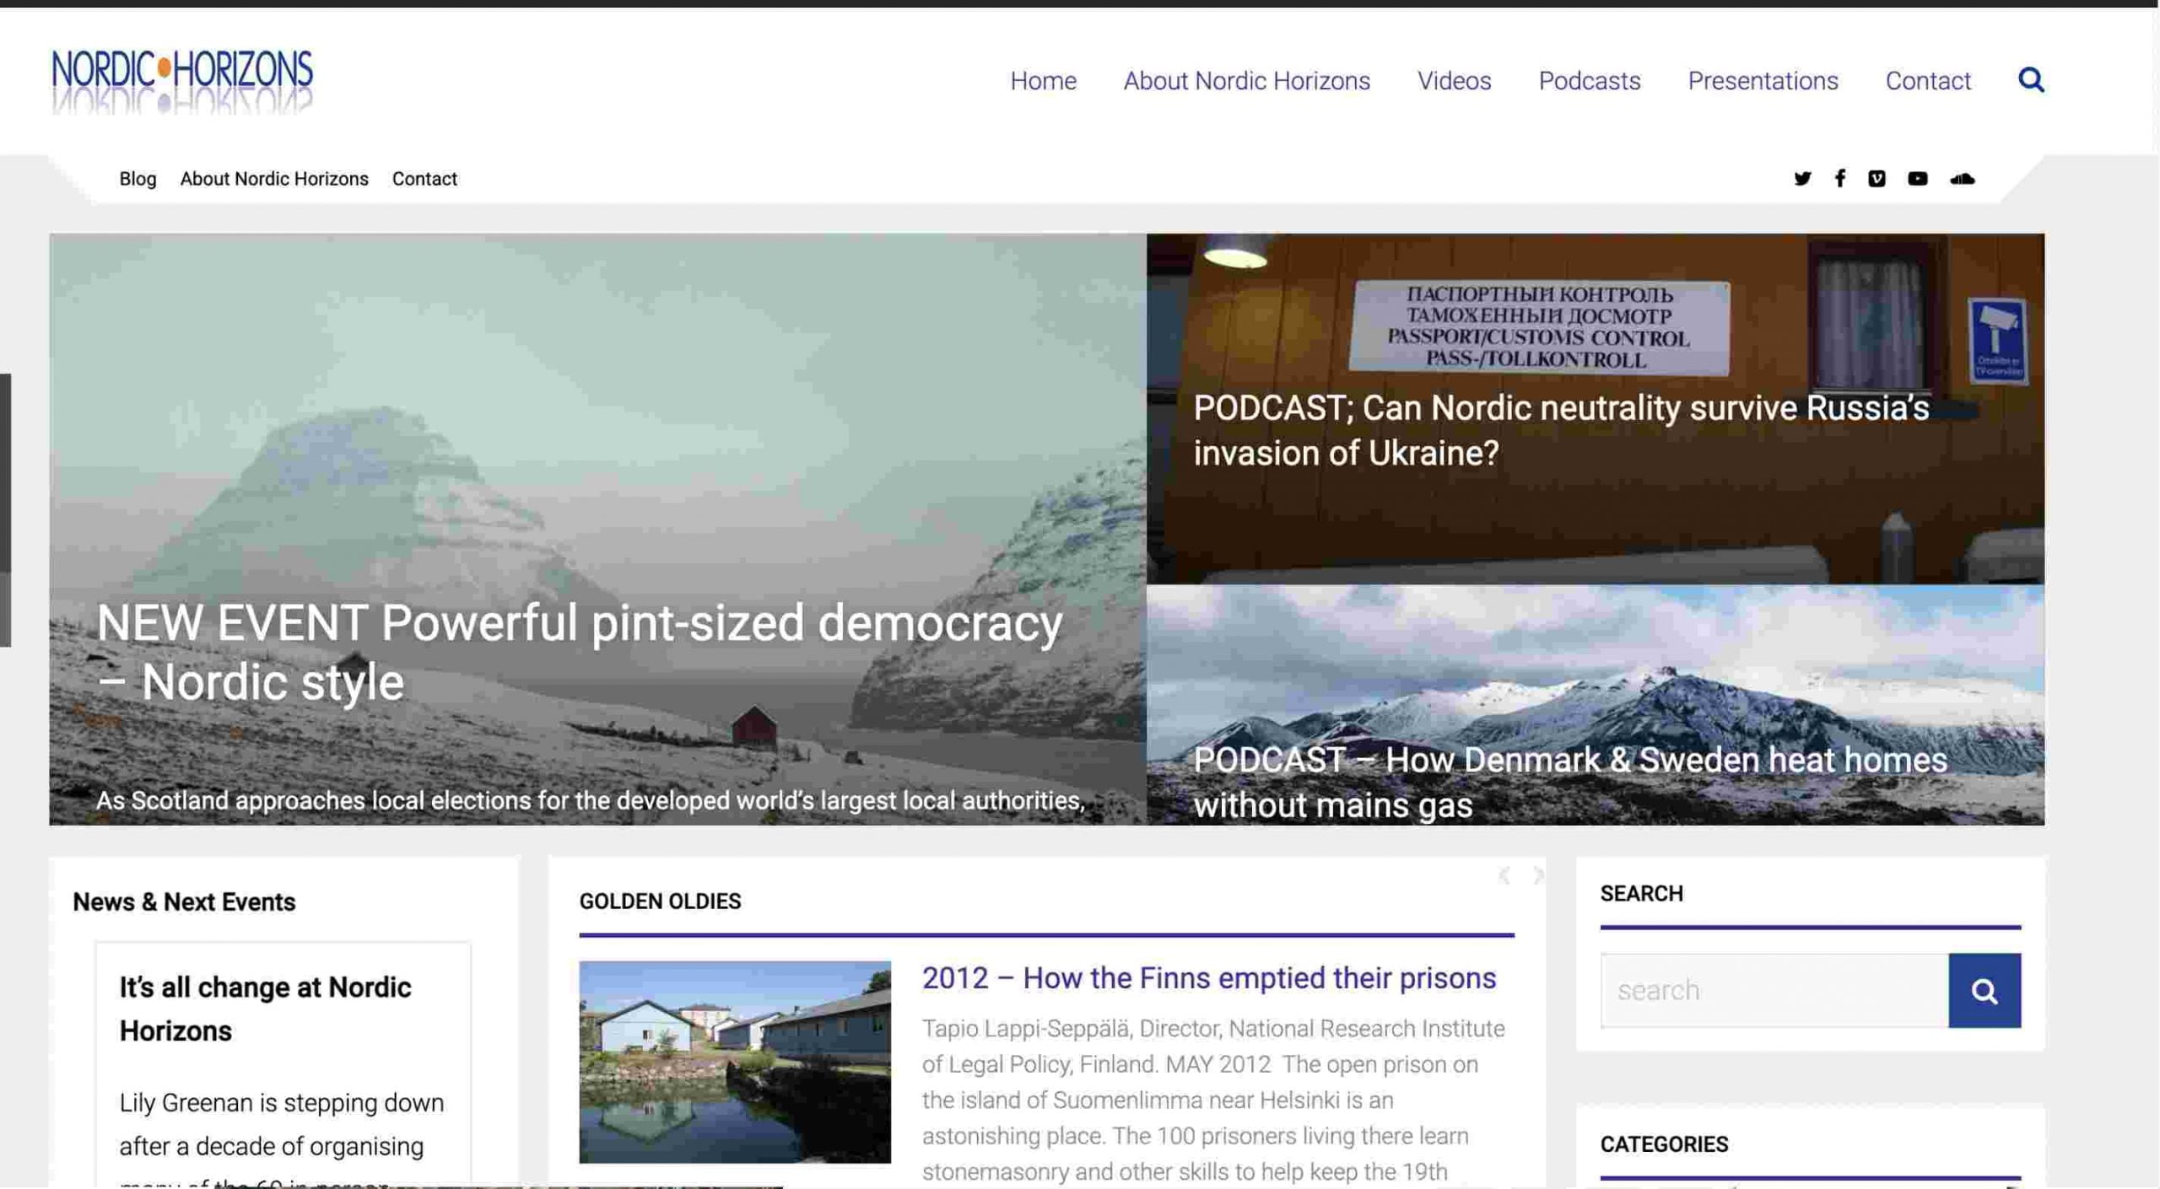This screenshot has width=2160, height=1189.
Task: Open It's all change at Nordic Horizons
Action: [x=265, y=1009]
